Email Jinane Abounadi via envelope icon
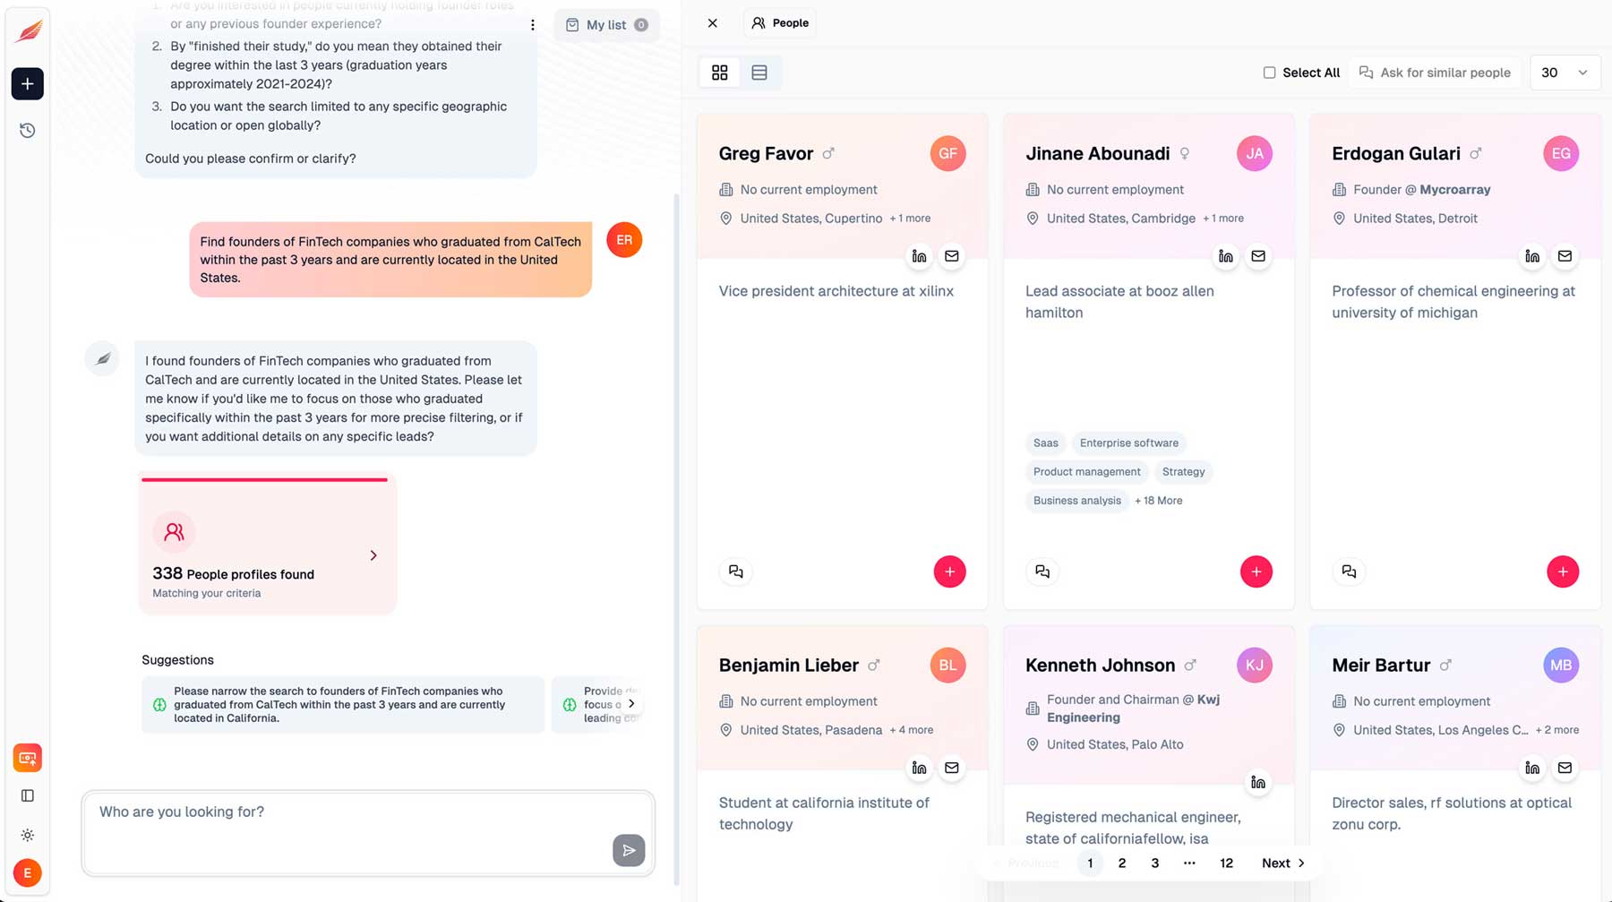Viewport: 1612px width, 902px height. click(1258, 256)
